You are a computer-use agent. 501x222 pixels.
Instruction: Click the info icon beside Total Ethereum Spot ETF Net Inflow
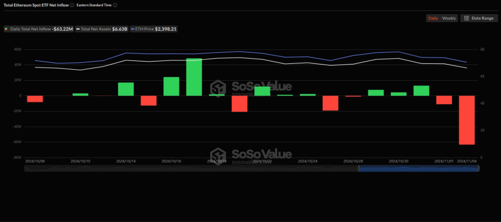(72, 5)
